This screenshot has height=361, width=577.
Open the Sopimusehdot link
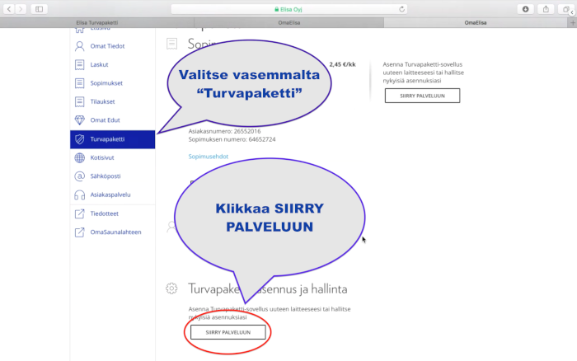[x=209, y=156]
